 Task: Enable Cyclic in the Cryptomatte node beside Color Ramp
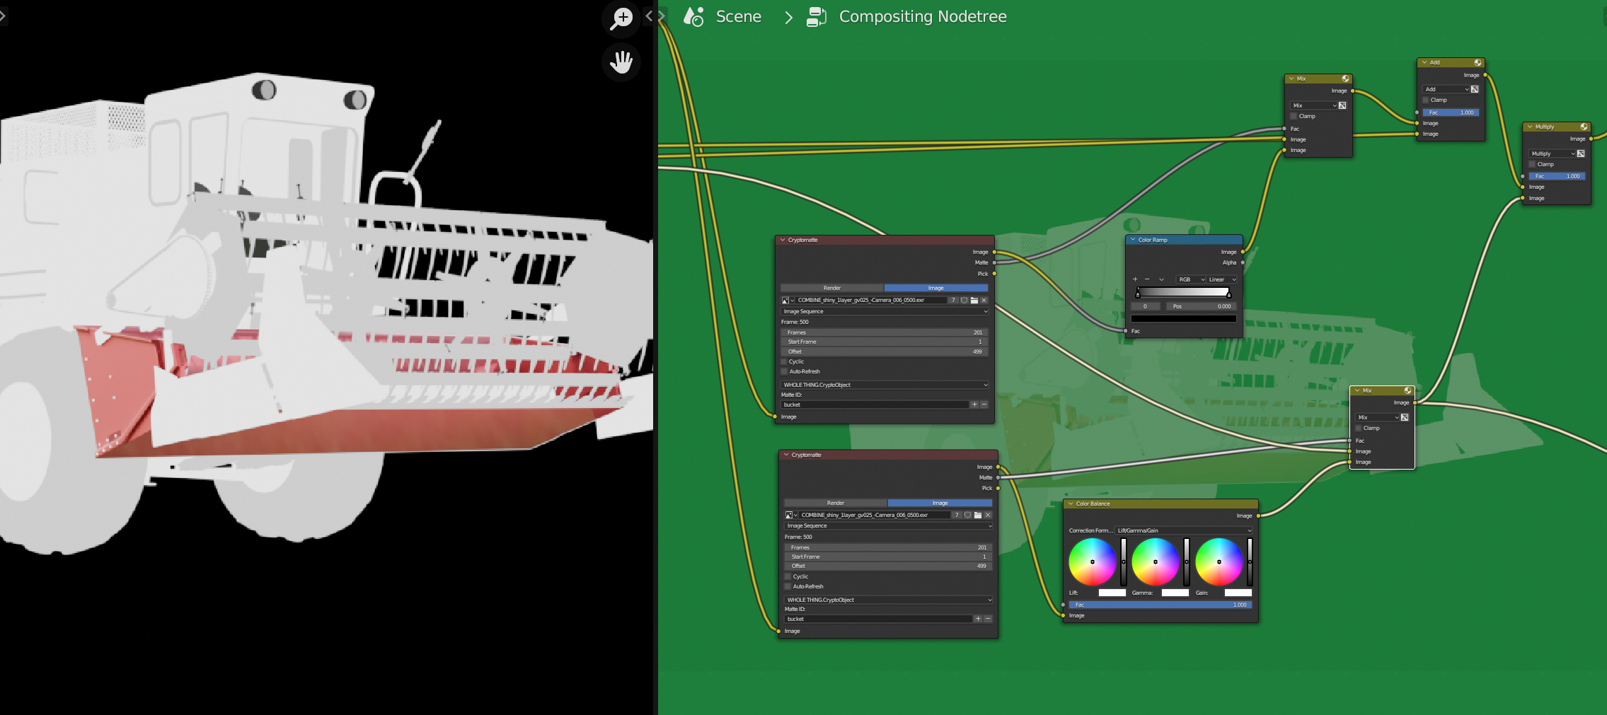[x=784, y=361]
